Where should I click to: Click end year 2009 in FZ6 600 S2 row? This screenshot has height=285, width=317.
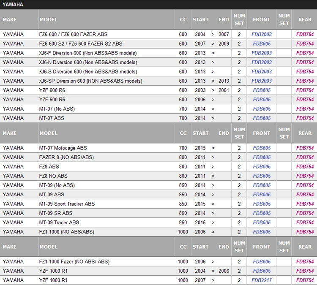pos(224,43)
